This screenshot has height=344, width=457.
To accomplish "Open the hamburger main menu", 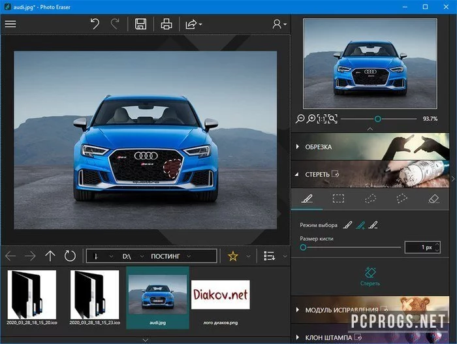I will point(10,24).
